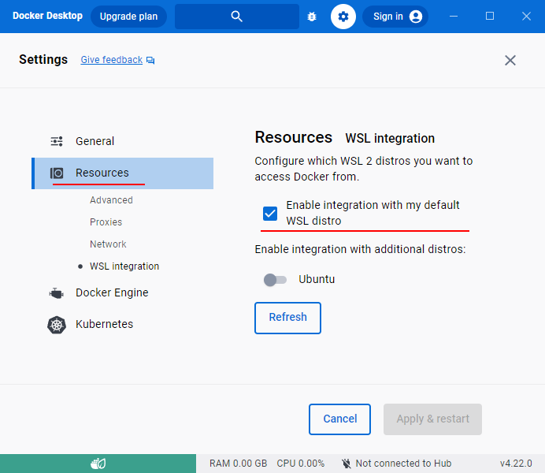Select the Kubernetes section

tap(122, 324)
